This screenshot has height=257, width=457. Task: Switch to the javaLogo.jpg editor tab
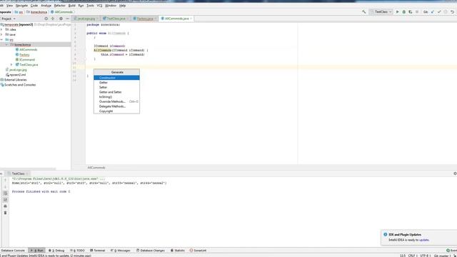coord(86,19)
